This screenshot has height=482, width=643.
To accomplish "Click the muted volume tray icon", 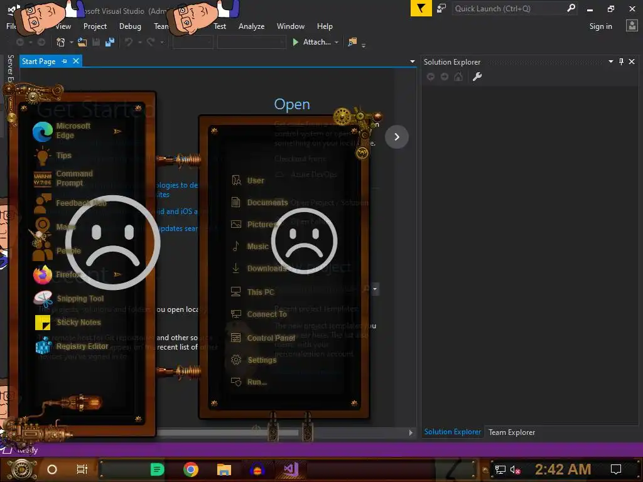I will point(515,469).
